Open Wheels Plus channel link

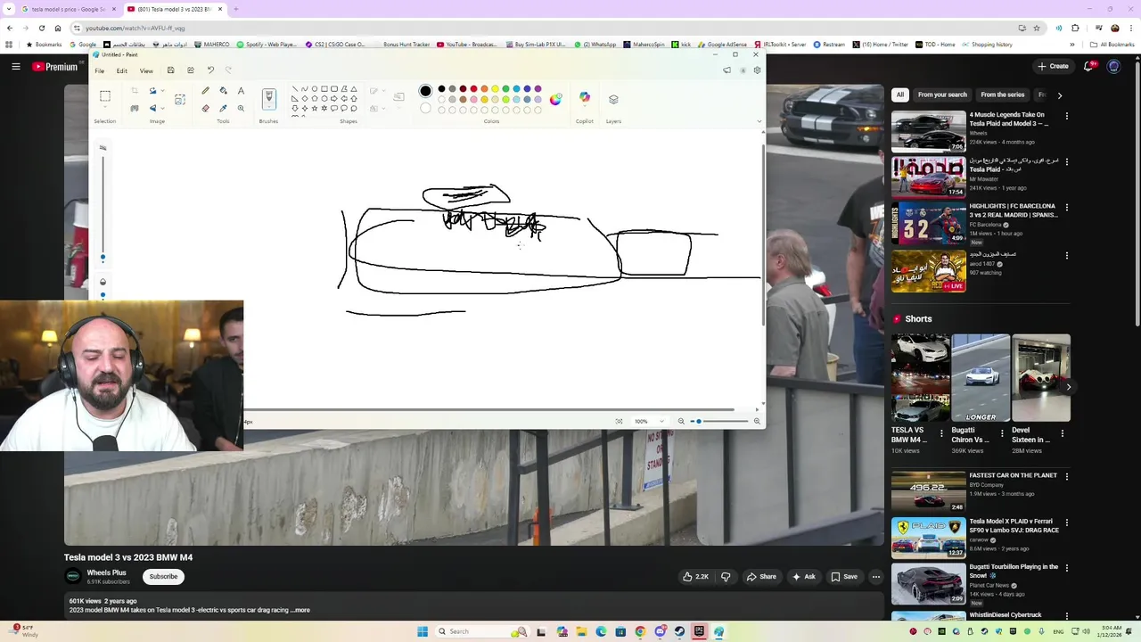106,572
